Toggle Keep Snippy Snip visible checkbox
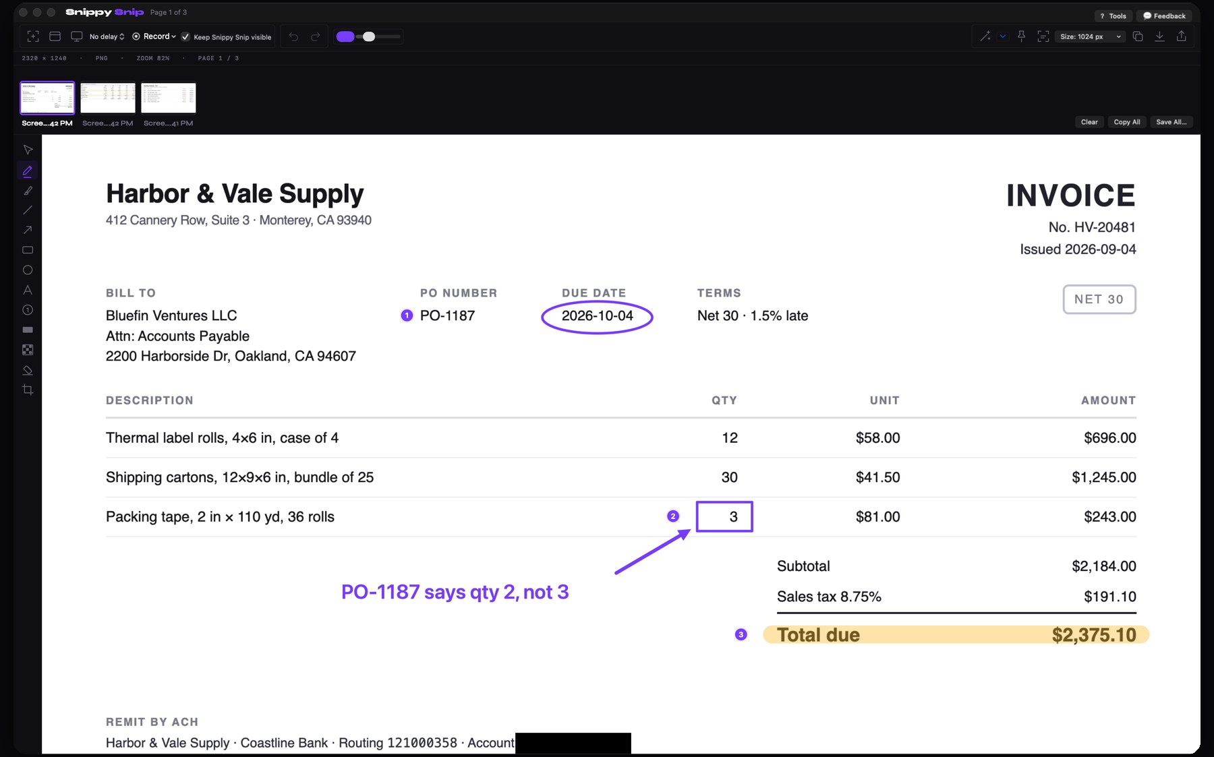 coord(185,37)
